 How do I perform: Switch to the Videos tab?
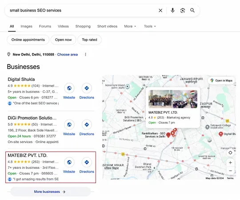(x=63, y=26)
